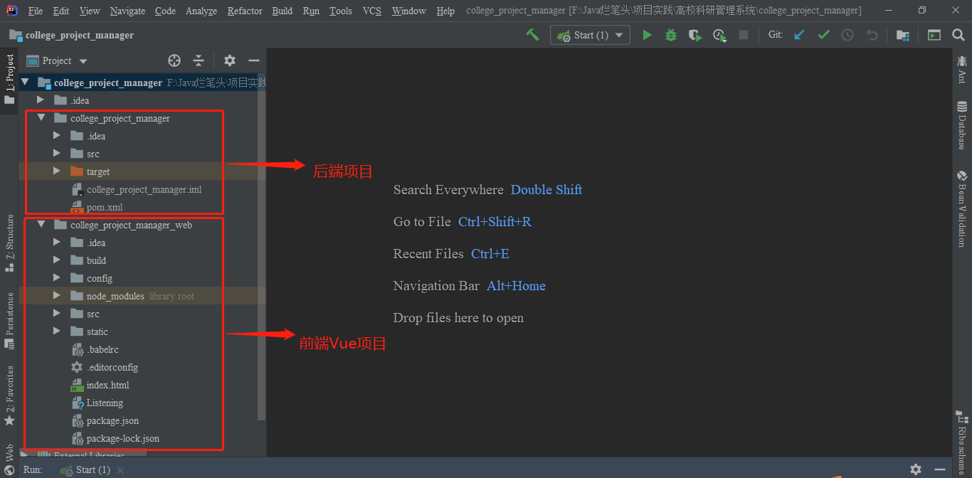The width and height of the screenshot is (972, 478).
Task: Open Project panel settings gear
Action: (x=229, y=60)
